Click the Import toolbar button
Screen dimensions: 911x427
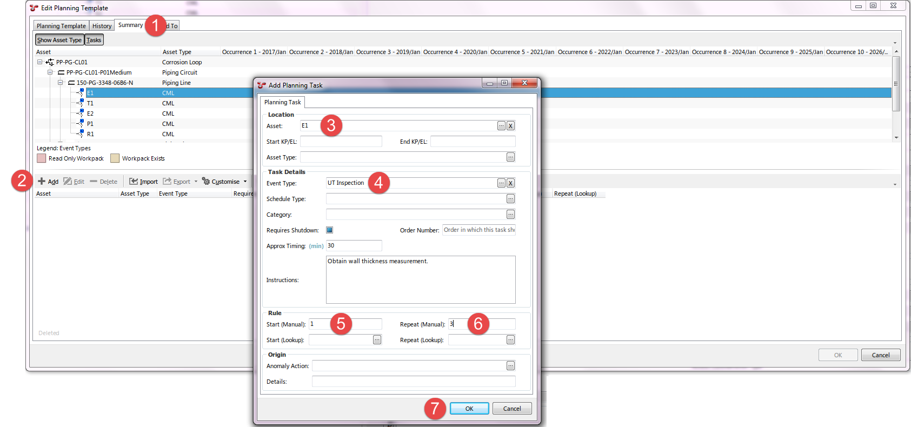coord(143,182)
